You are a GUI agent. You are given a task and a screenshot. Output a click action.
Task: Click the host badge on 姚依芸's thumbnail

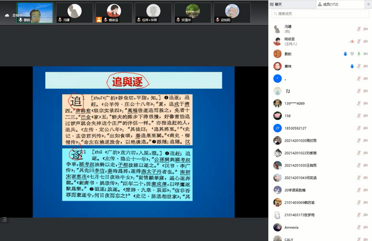pos(99,20)
